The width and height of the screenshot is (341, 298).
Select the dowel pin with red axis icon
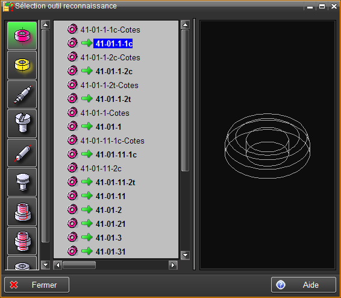22,153
